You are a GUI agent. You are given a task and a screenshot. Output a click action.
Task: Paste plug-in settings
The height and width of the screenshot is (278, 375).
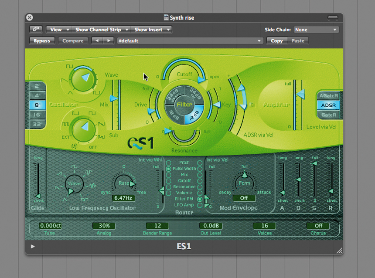coord(298,41)
